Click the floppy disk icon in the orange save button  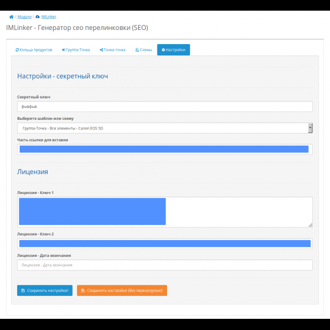[83, 290]
